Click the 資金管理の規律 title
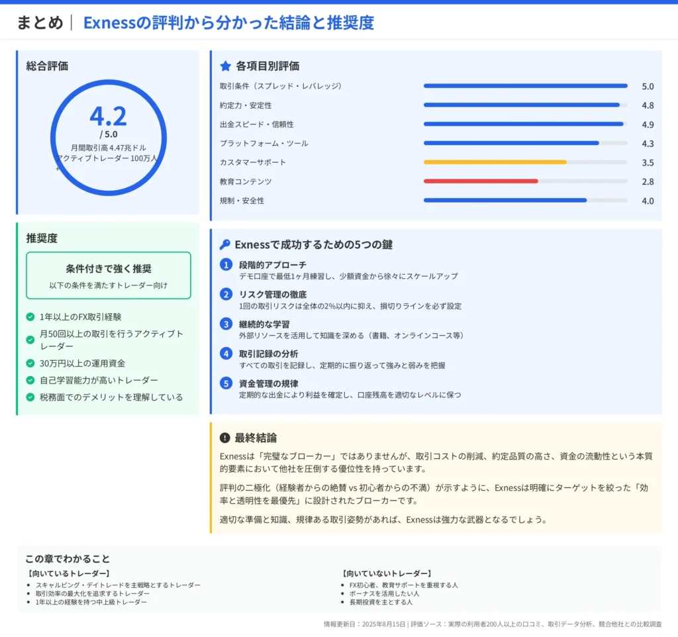 pyautogui.click(x=269, y=383)
